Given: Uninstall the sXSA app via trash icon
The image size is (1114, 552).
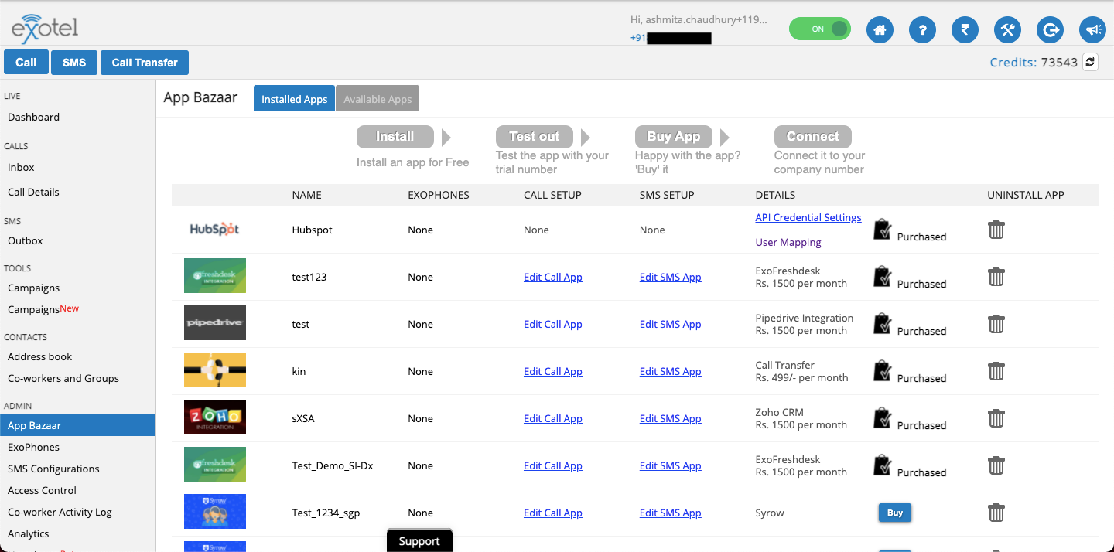Looking at the screenshot, I should (x=996, y=418).
